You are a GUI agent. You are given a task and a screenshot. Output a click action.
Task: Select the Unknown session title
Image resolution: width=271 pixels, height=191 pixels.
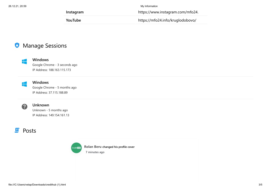pyautogui.click(x=41, y=105)
